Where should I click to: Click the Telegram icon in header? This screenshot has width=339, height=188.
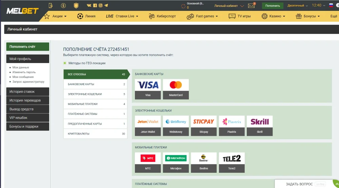coord(106,5)
